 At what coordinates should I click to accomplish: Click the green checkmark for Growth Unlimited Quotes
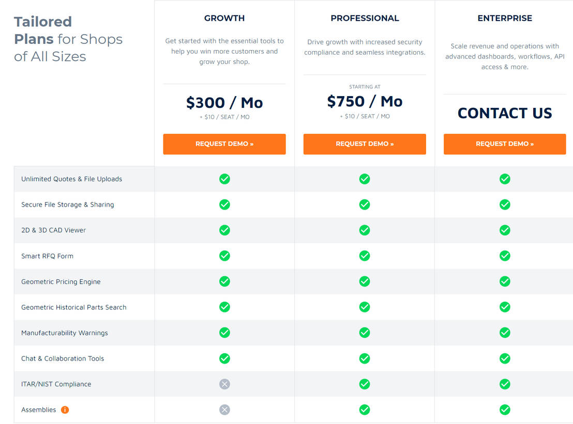point(224,179)
